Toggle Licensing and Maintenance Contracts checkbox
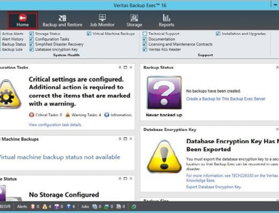This screenshot has width=279, height=213. [x=145, y=44]
